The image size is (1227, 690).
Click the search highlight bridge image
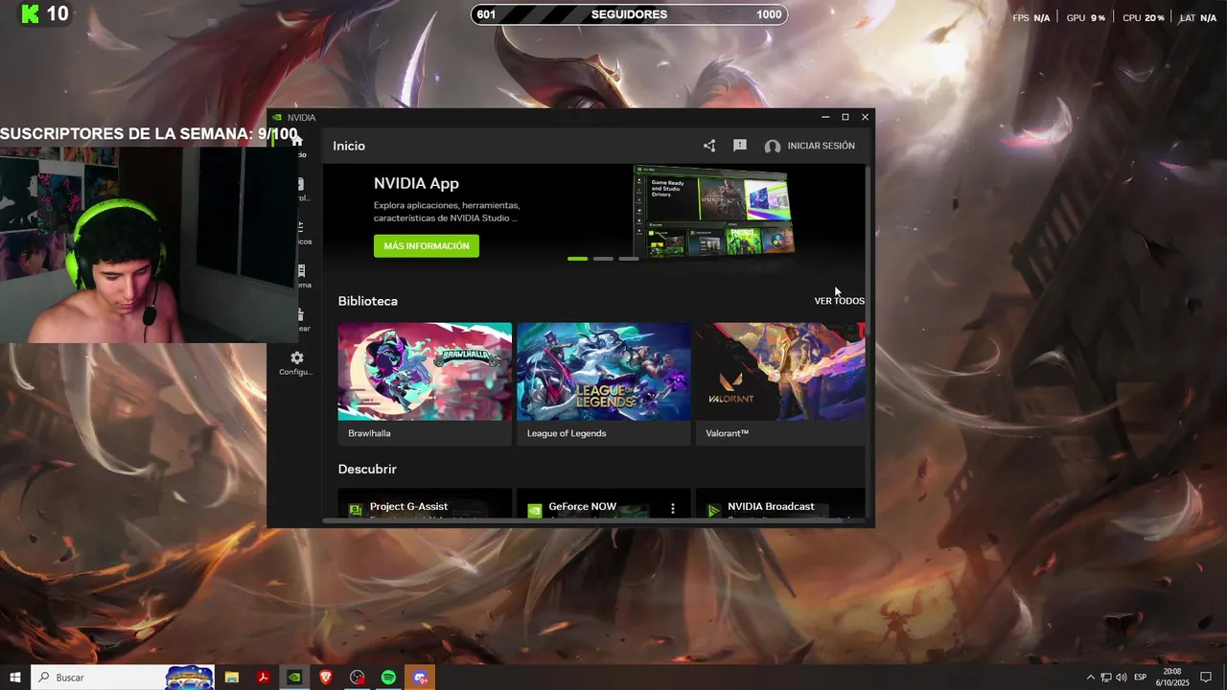point(189,678)
